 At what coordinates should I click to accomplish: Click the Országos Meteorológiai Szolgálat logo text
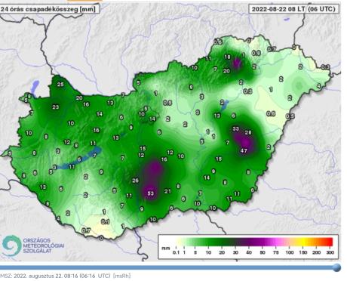pos(44,245)
